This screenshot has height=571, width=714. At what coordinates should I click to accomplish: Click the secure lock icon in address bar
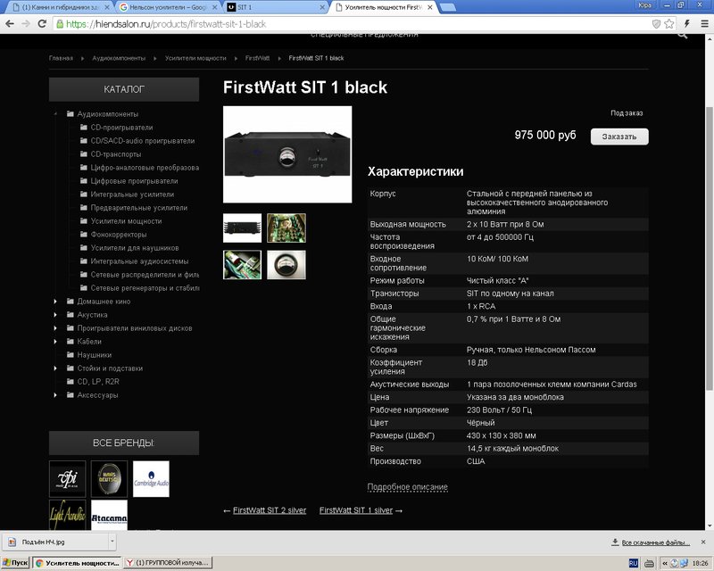pos(60,24)
